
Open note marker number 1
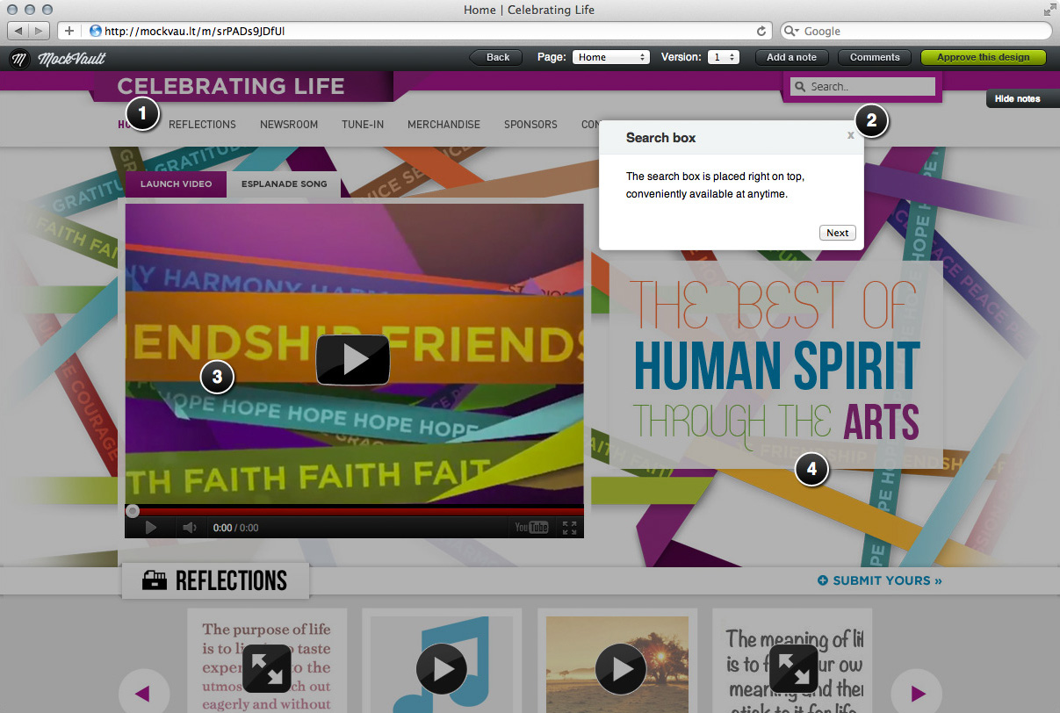pos(142,112)
